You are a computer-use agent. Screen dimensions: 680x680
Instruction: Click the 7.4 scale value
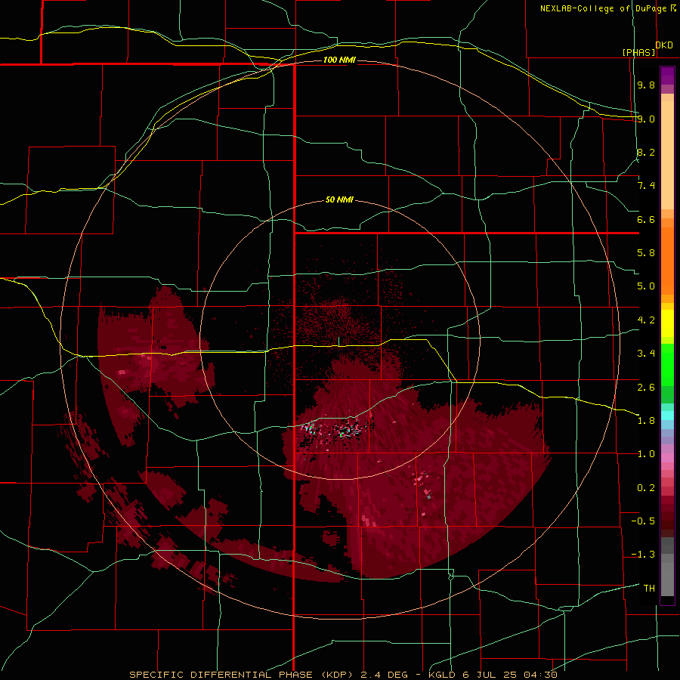[x=646, y=186]
